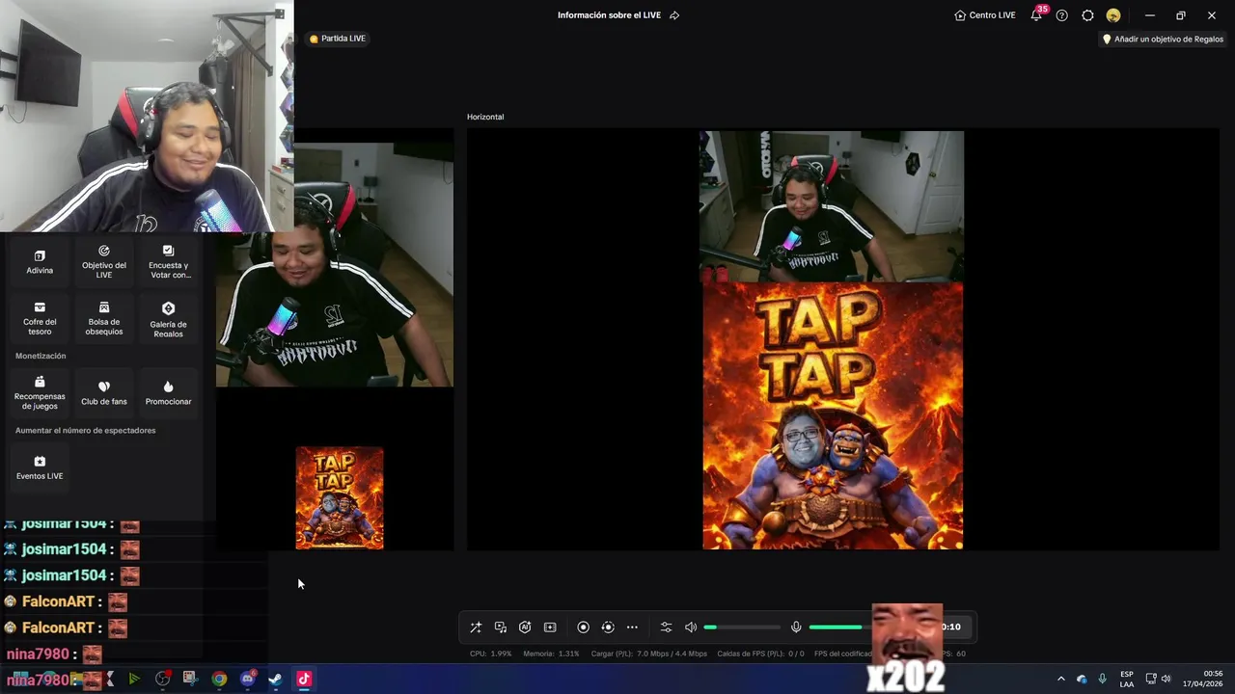
Task: Open Cofre del tesoro
Action: (40, 318)
